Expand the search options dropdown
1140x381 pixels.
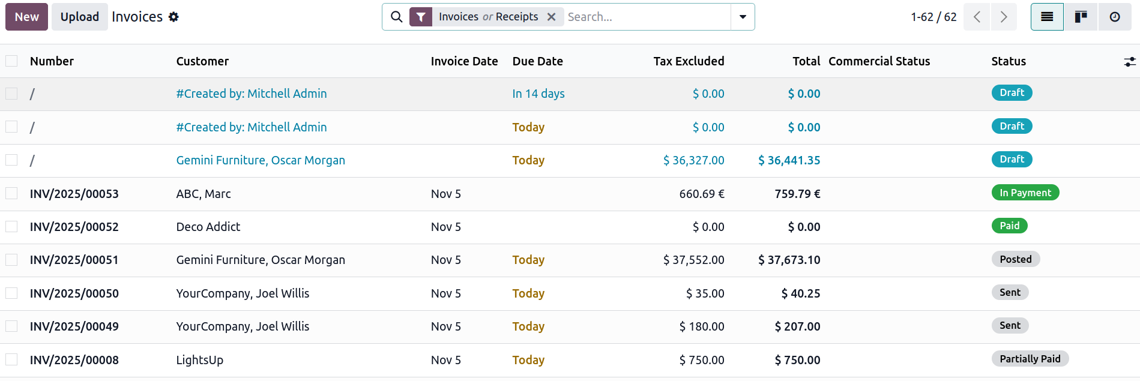[x=743, y=17]
